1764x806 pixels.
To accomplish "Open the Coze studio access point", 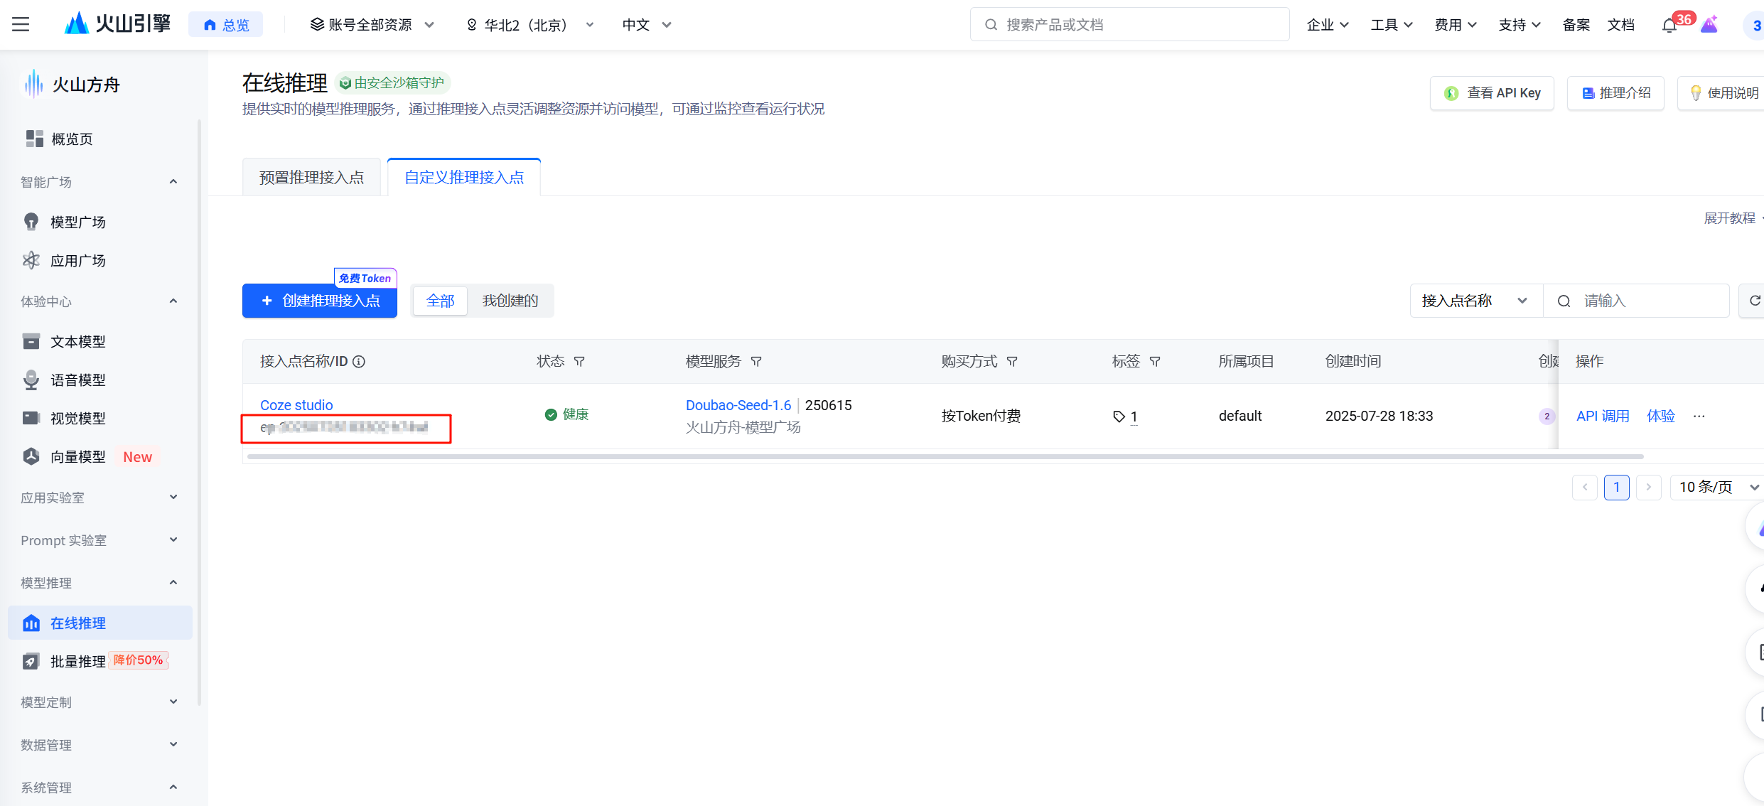I will [296, 404].
